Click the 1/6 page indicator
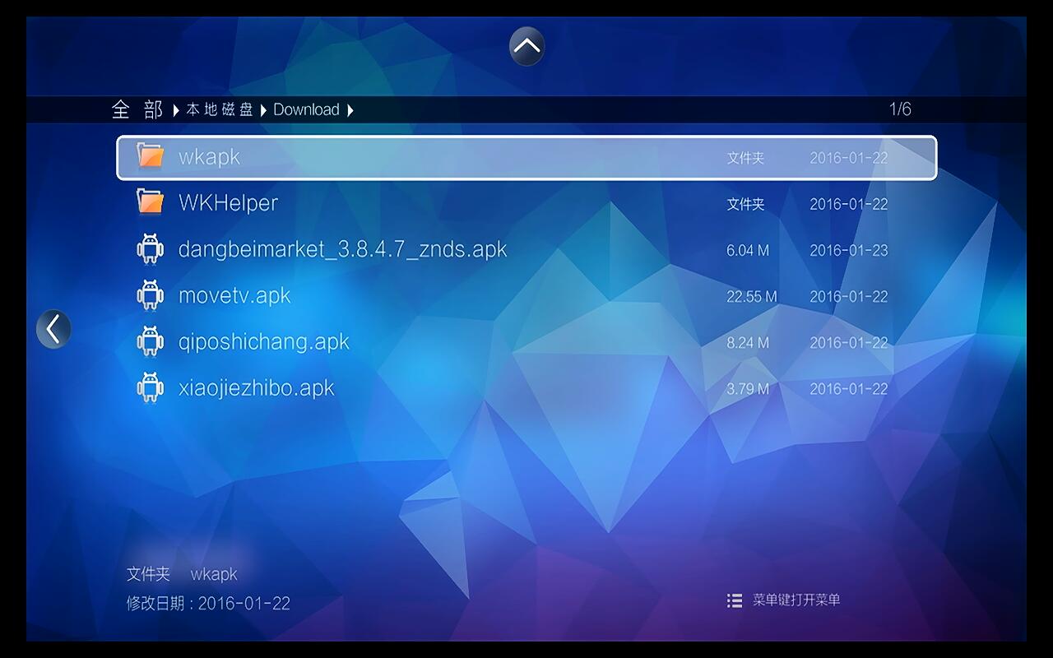 pyautogui.click(x=900, y=107)
